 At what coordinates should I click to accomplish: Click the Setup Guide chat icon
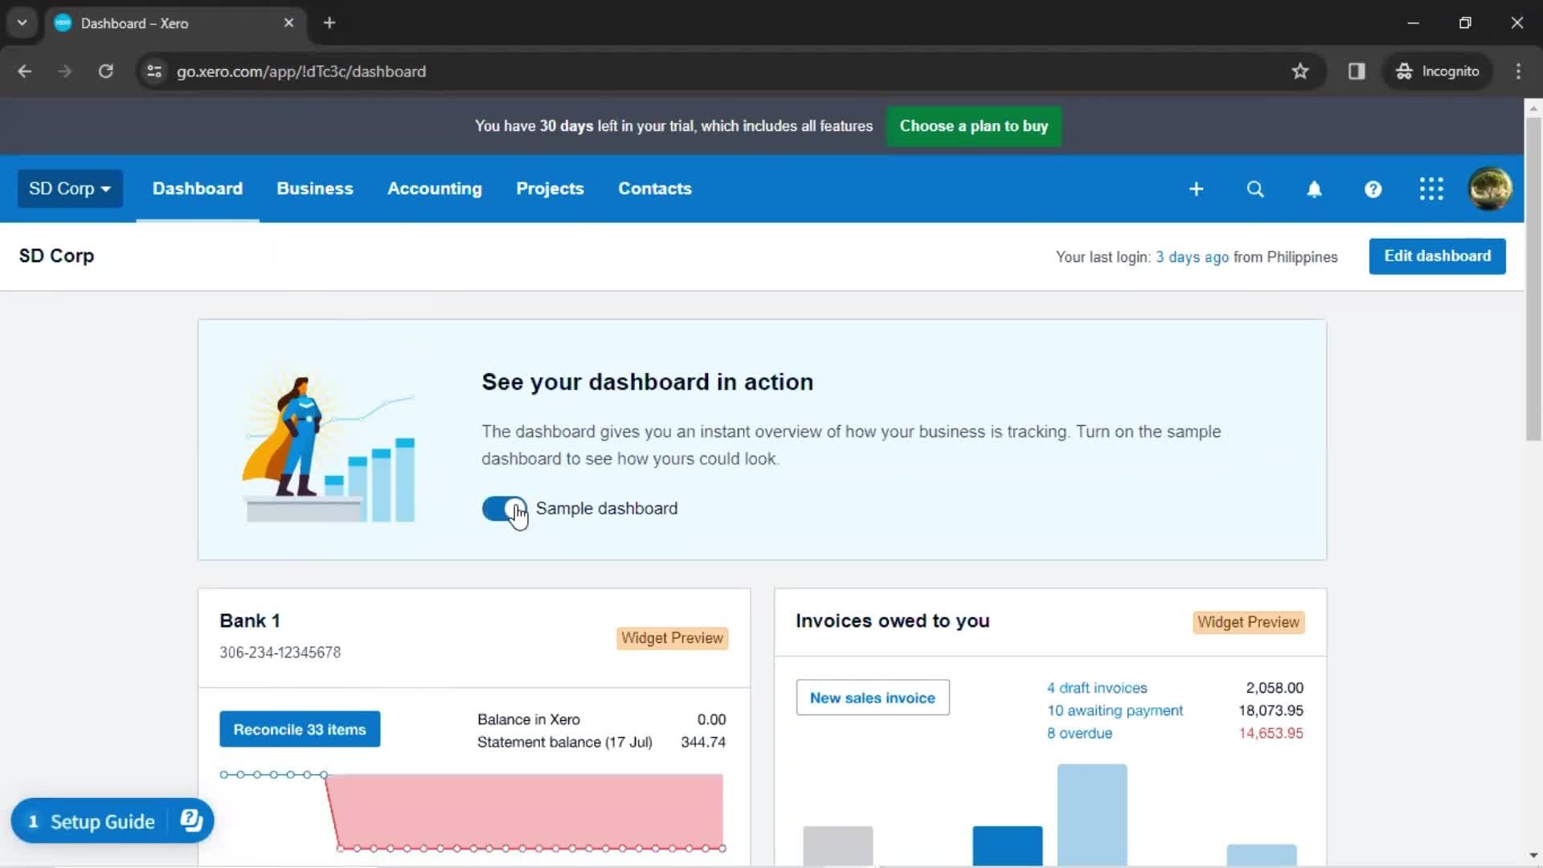pyautogui.click(x=191, y=821)
